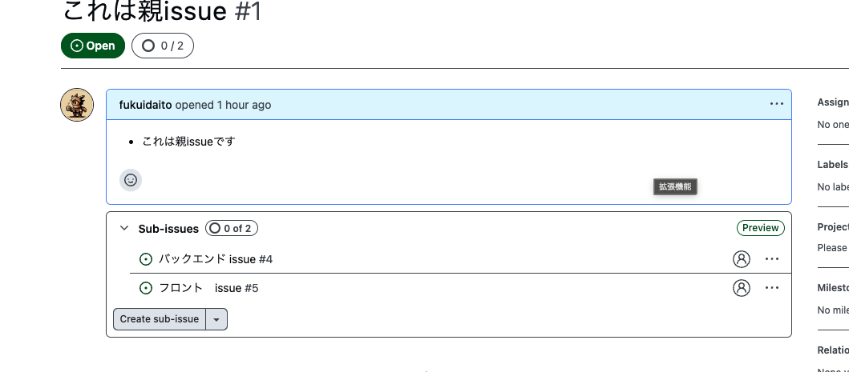Click the green Open status badge

(93, 46)
